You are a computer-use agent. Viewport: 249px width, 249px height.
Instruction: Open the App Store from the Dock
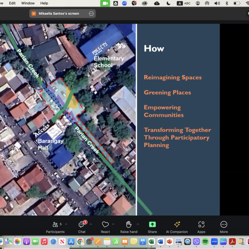tap(71, 242)
